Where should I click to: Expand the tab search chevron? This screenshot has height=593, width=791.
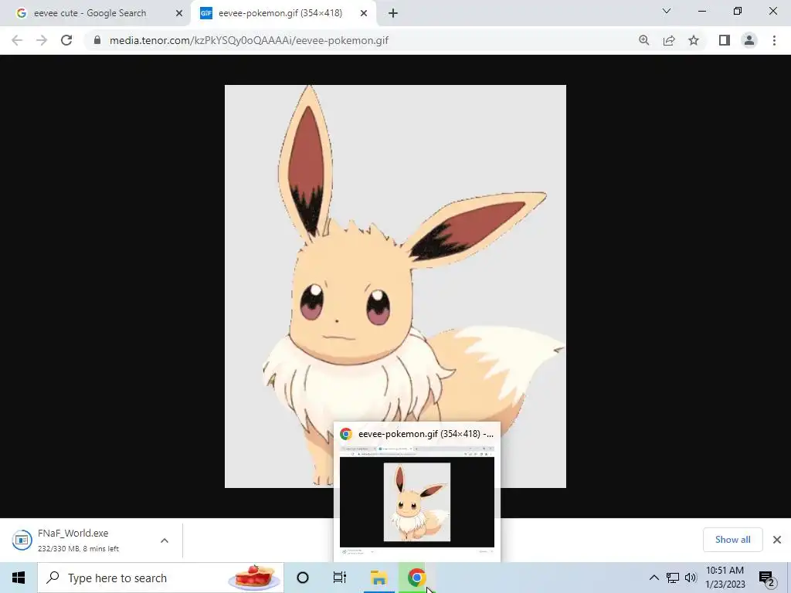click(x=667, y=11)
